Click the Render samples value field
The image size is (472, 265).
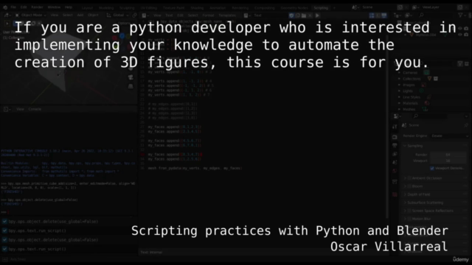click(448, 155)
